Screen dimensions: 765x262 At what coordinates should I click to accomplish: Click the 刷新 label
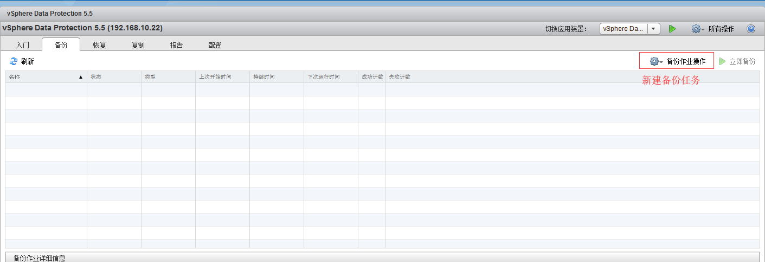(28, 62)
